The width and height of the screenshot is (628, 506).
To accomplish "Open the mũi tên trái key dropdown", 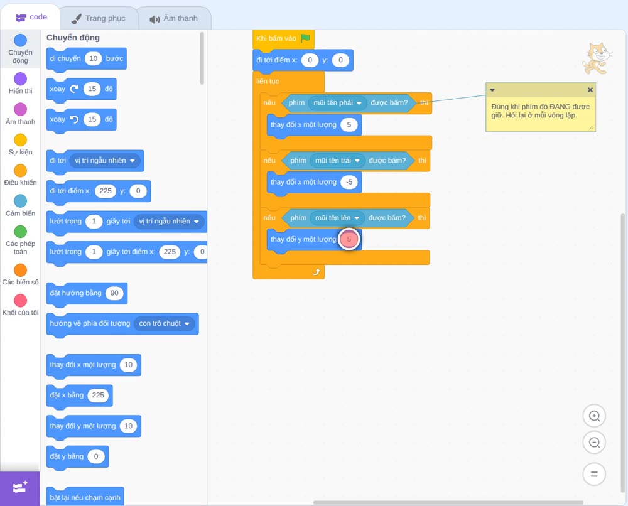I will 337,161.
